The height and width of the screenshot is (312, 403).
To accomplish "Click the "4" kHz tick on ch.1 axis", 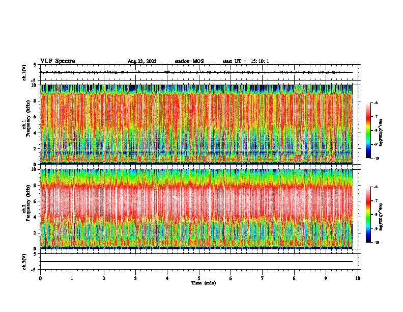I will [36, 133].
